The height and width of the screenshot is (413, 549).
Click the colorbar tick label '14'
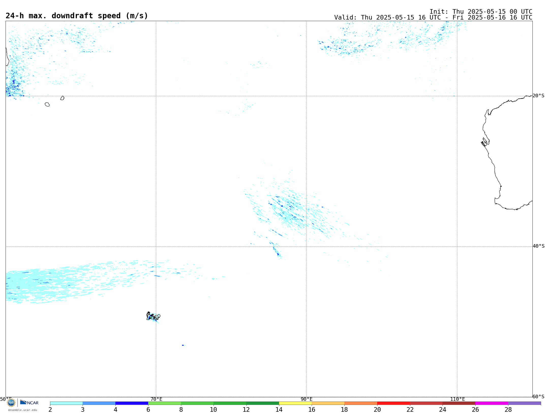tap(279, 410)
